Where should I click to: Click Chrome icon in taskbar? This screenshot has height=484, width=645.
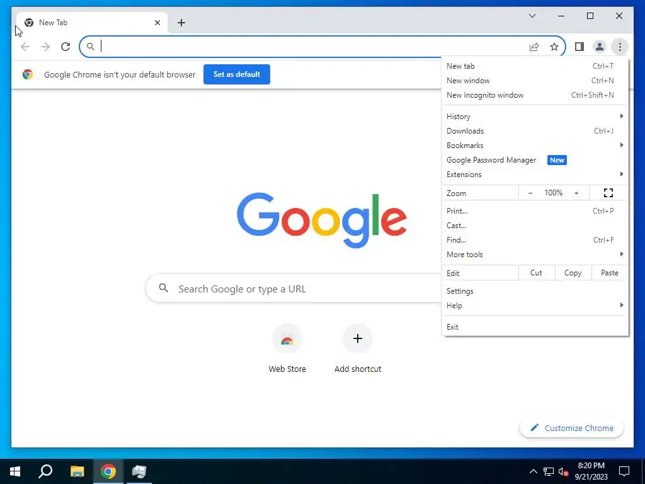point(108,471)
